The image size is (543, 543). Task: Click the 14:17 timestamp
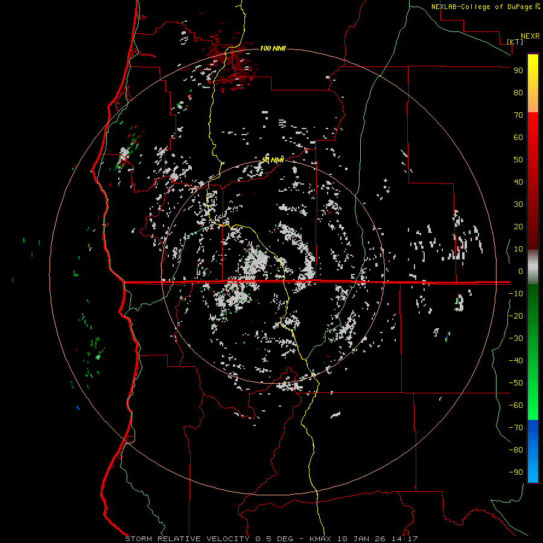pyautogui.click(x=404, y=539)
